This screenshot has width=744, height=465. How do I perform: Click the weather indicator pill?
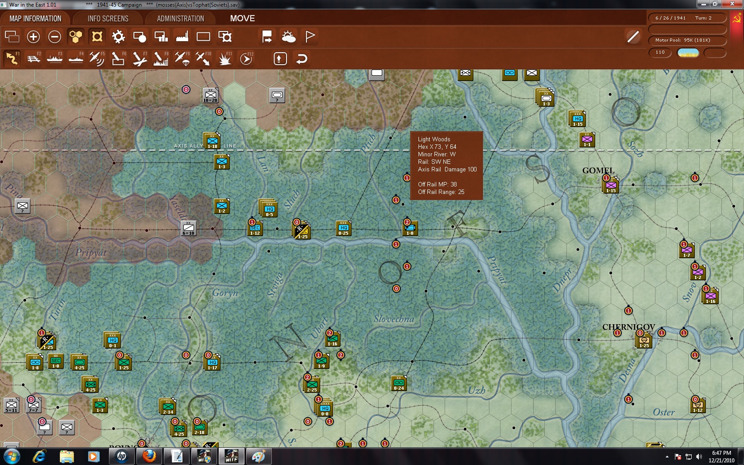pyautogui.click(x=688, y=53)
